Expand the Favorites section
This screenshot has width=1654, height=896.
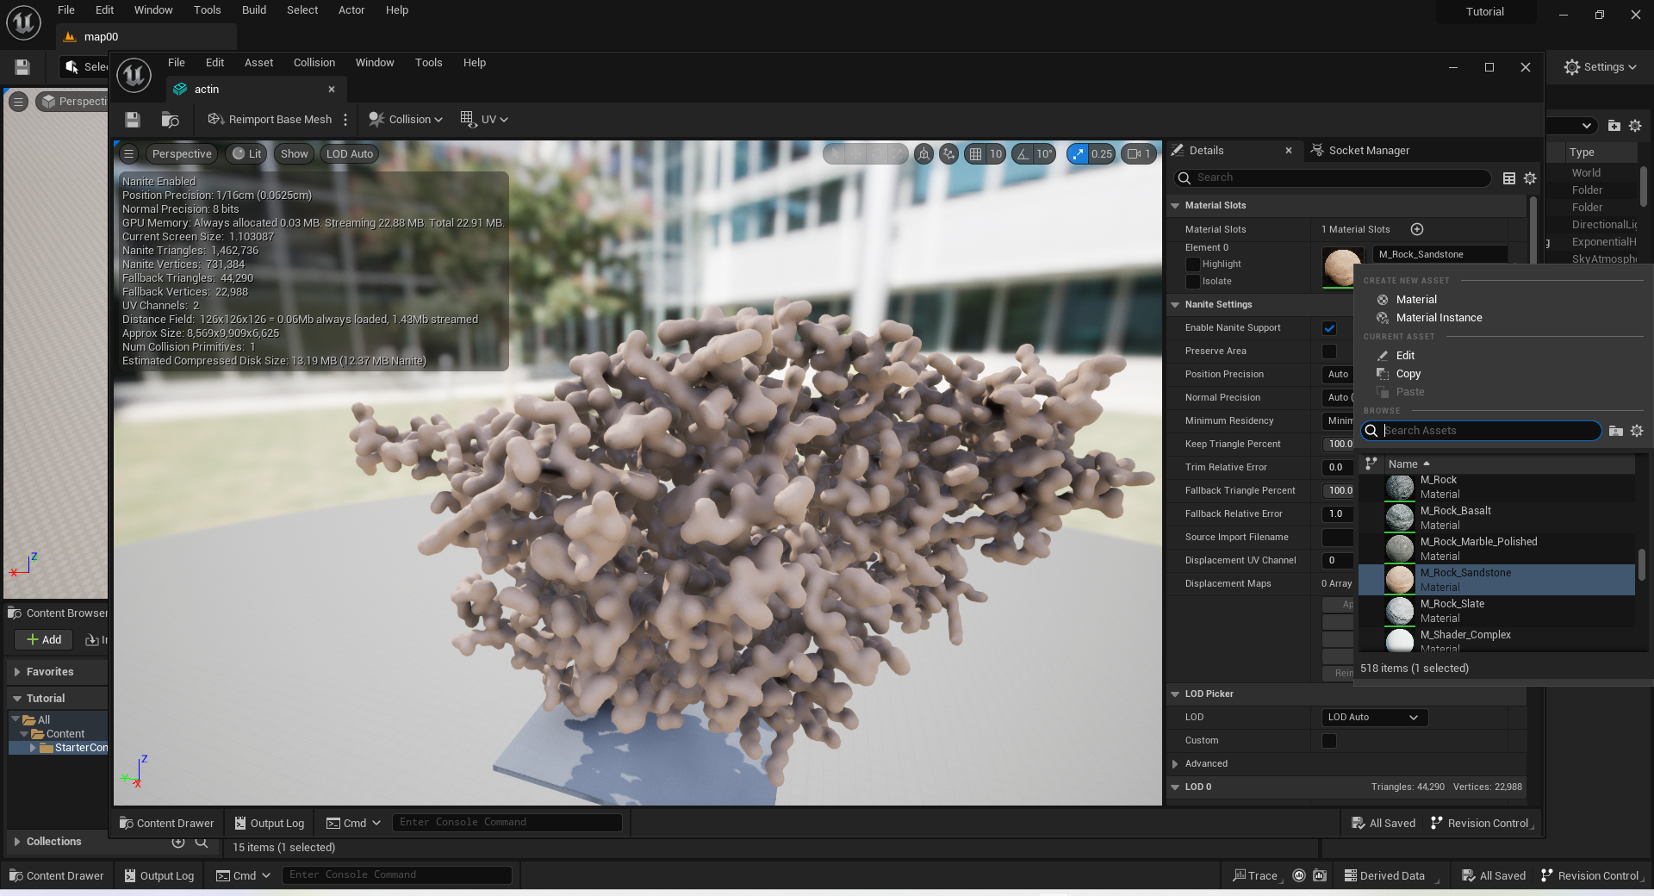pos(17,672)
